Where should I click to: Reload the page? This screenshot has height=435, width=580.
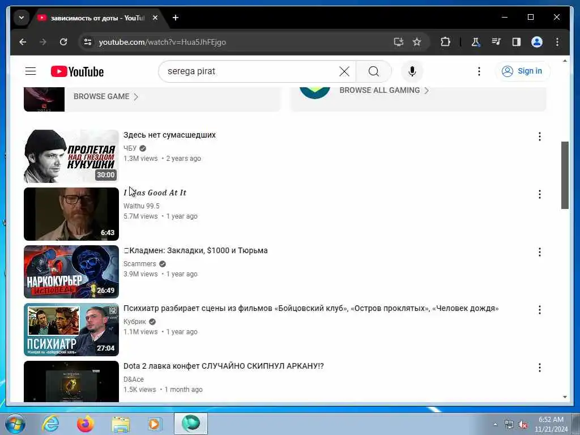(63, 42)
